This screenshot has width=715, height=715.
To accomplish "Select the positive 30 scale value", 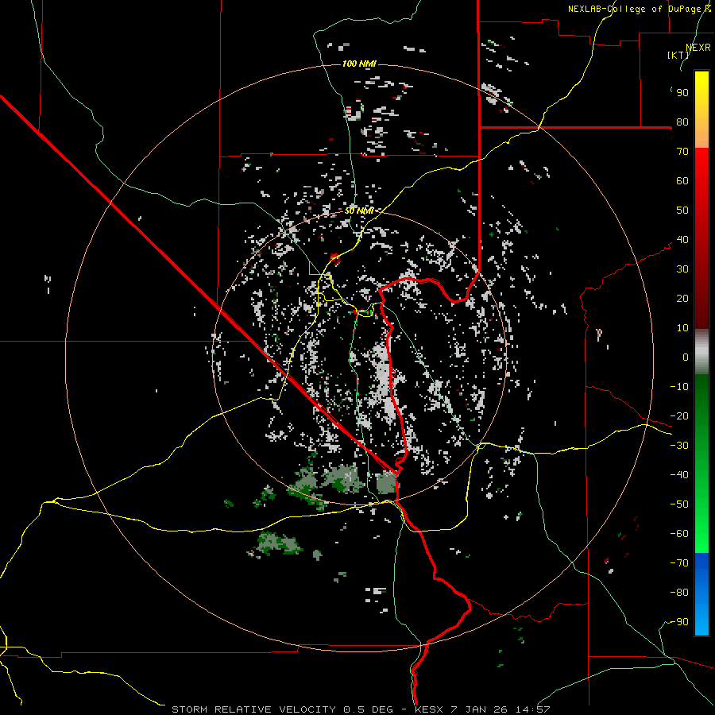I will pyautogui.click(x=682, y=269).
